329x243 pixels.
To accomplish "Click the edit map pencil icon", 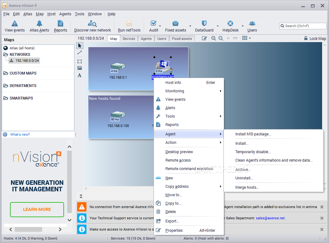I will click(204, 38).
